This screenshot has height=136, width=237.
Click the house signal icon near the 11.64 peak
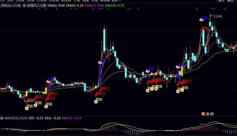point(201,20)
